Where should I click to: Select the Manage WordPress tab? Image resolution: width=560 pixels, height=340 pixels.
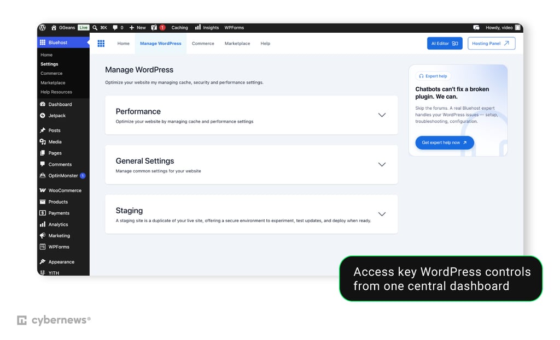coord(160,44)
